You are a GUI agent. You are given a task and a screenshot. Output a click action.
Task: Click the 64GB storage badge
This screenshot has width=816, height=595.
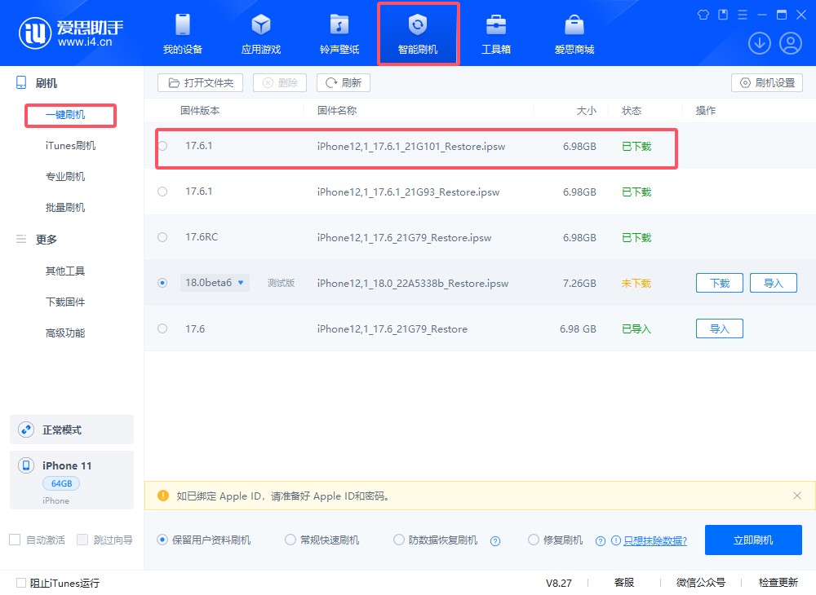61,483
